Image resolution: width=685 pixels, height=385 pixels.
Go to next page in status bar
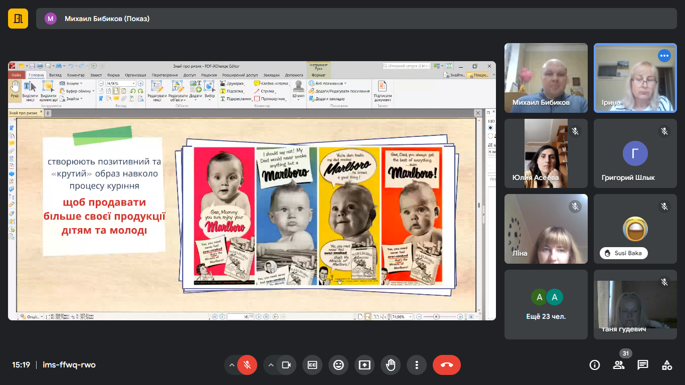pos(260,317)
